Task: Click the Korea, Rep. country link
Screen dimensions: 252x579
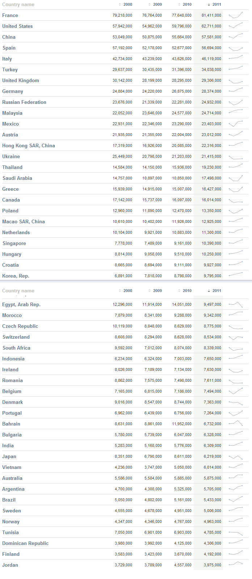Action: pyautogui.click(x=16, y=276)
